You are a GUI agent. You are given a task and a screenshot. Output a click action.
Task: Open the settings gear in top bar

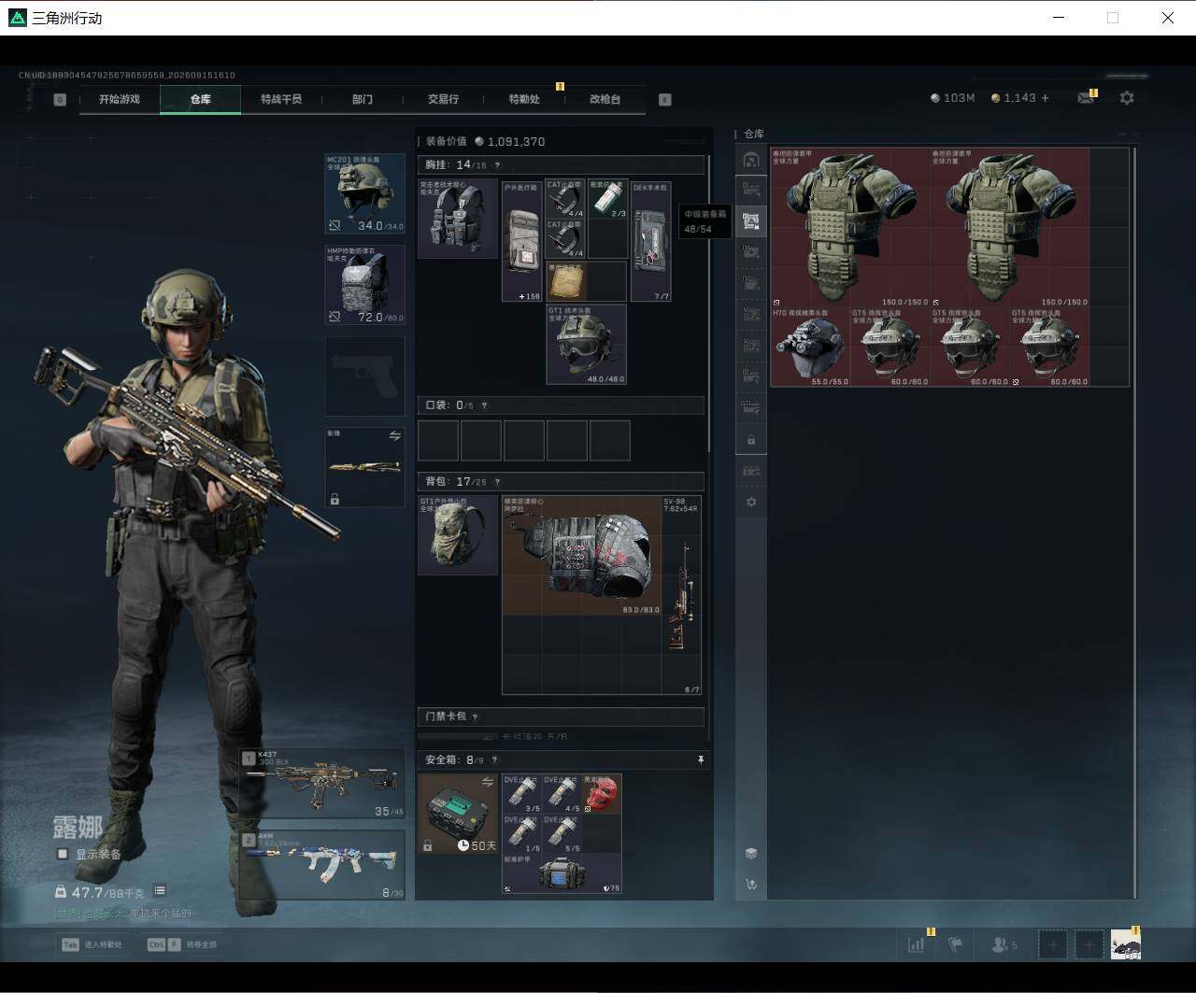pos(1127,98)
